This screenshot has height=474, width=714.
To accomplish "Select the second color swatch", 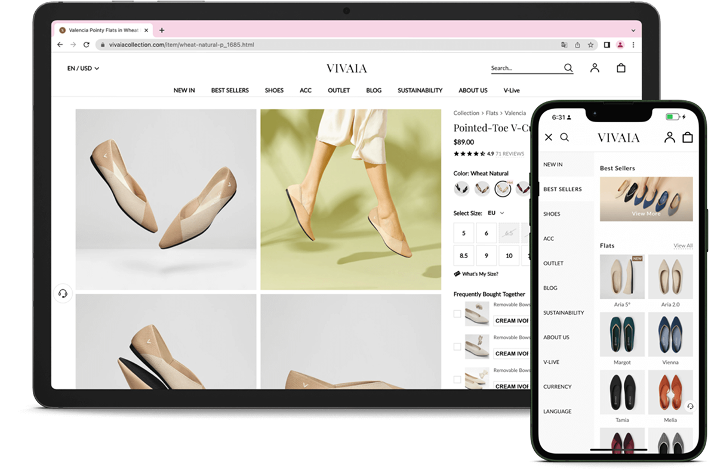I will click(482, 188).
